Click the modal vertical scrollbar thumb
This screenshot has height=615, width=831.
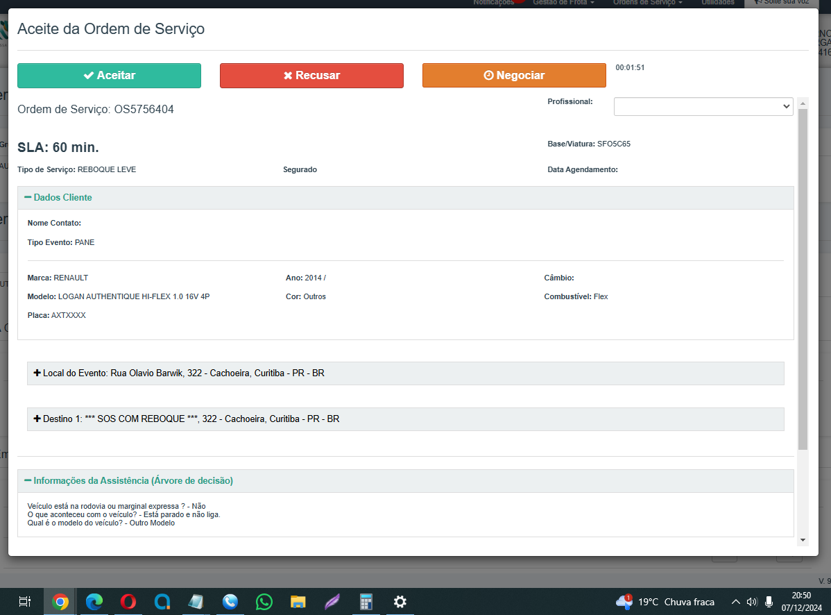[803, 280]
